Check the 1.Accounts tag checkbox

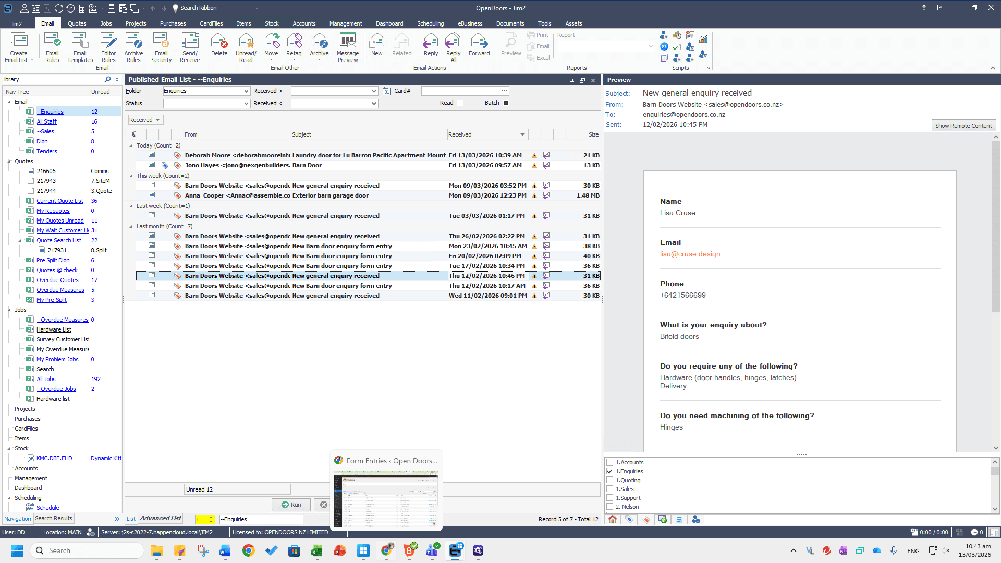[x=609, y=462]
